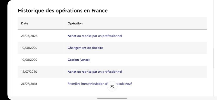The height and width of the screenshot is (100, 217).
Task: Select the 10/08/2020 date in Cession row
Action: [x=29, y=60]
